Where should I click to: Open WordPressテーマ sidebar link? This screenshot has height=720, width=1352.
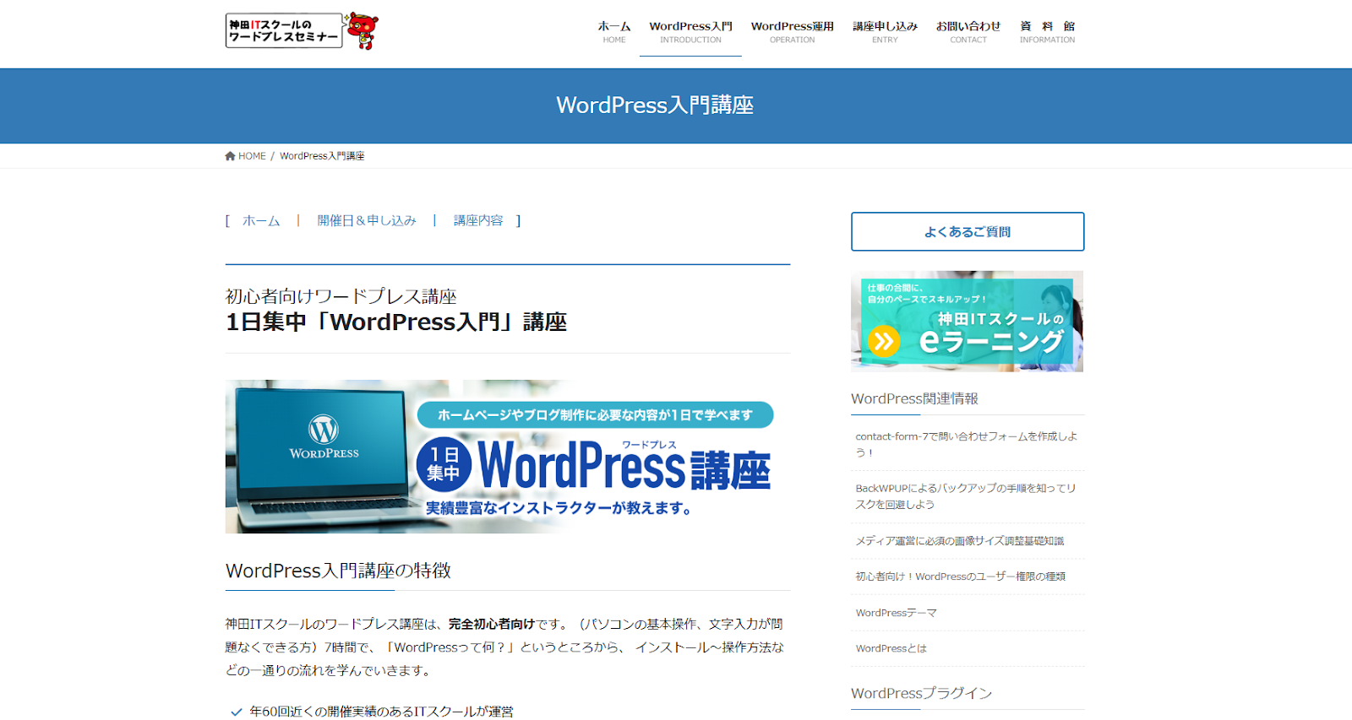click(896, 613)
